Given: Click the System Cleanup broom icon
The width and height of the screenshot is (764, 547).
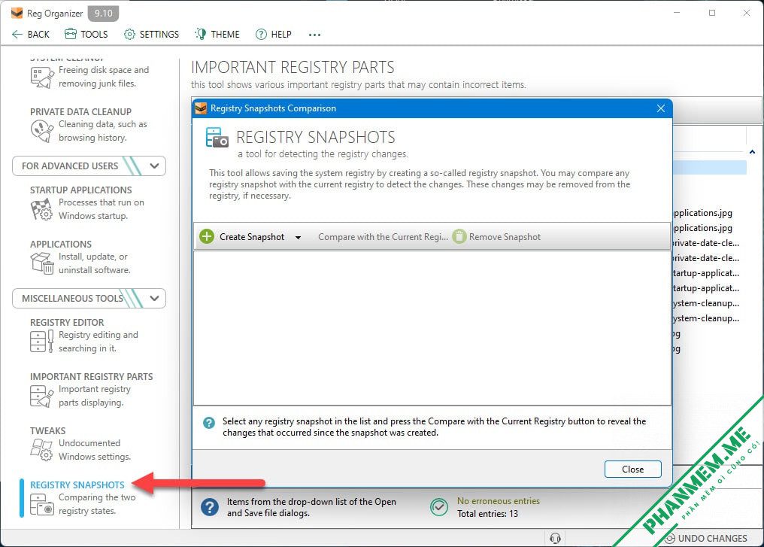Looking at the screenshot, I should pyautogui.click(x=42, y=77).
